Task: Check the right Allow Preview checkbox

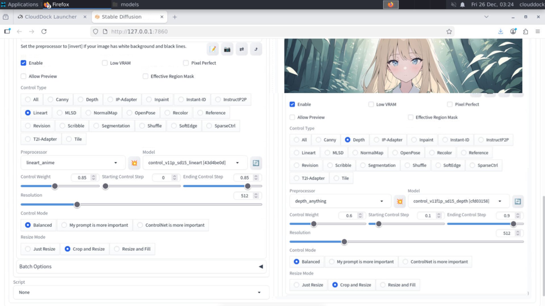Action: [x=292, y=117]
